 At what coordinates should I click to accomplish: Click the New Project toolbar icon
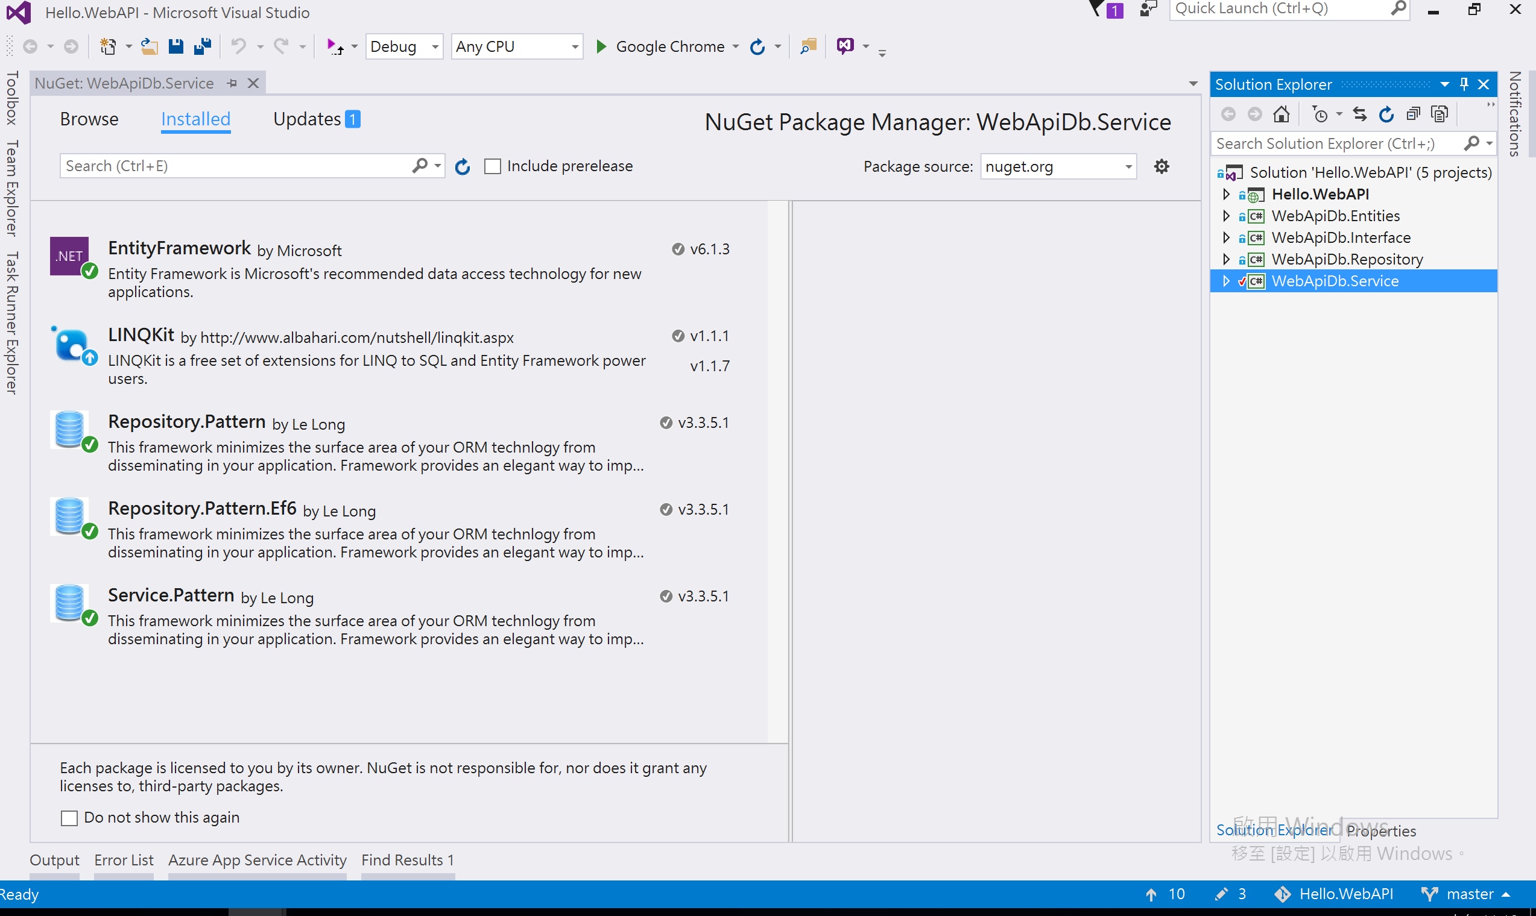tap(109, 46)
